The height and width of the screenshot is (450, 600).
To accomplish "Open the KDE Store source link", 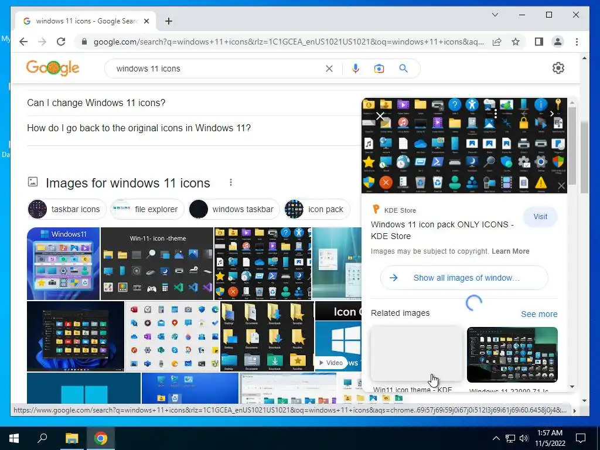I will pyautogui.click(x=394, y=210).
